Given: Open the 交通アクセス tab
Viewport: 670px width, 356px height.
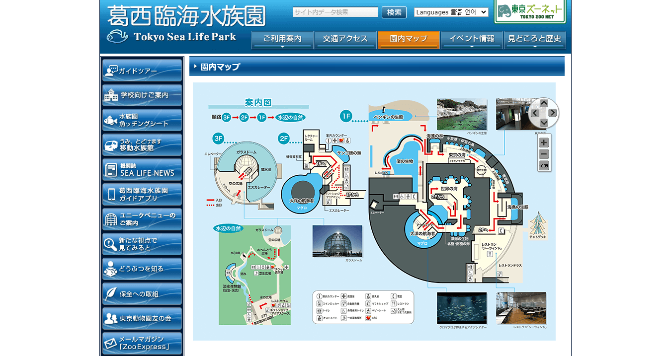Looking at the screenshot, I should coord(345,40).
